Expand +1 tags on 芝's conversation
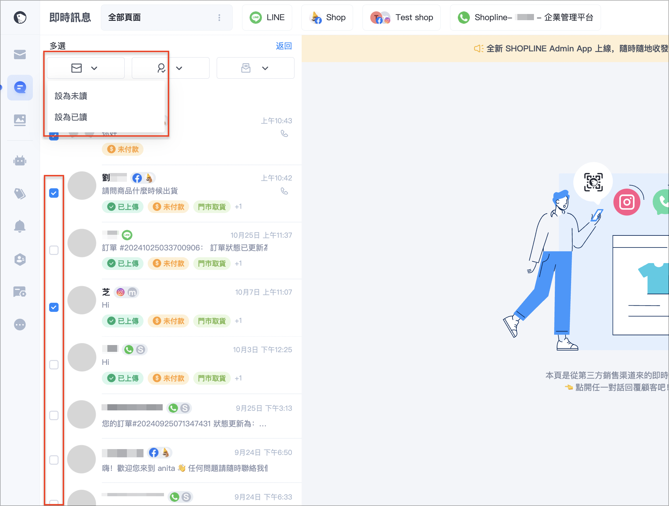 [238, 321]
